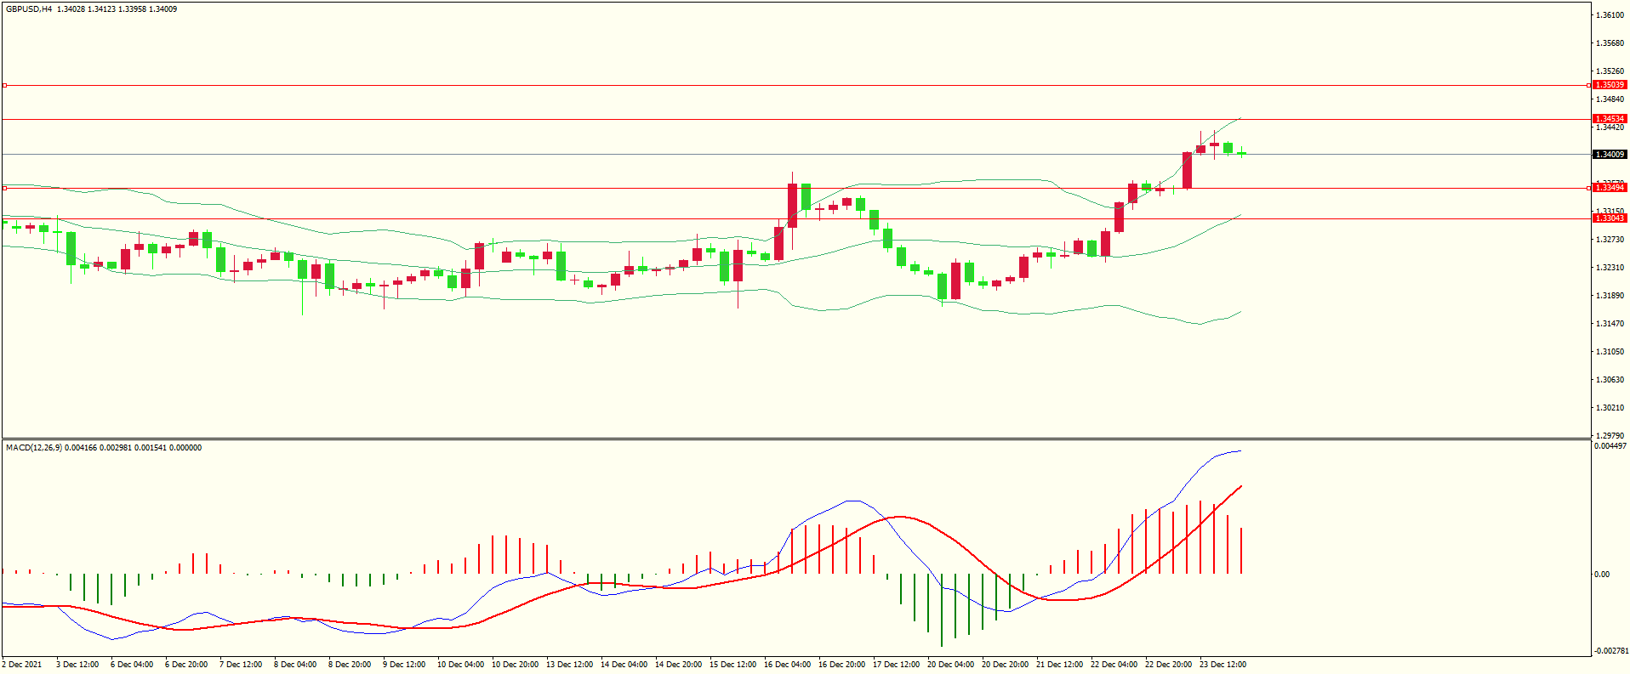Click the 20 Dec 04:00 time label
Viewport: 1630px width, 674px height.
[950, 665]
